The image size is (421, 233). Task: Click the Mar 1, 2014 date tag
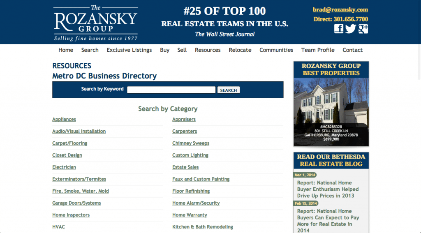pos(305,175)
